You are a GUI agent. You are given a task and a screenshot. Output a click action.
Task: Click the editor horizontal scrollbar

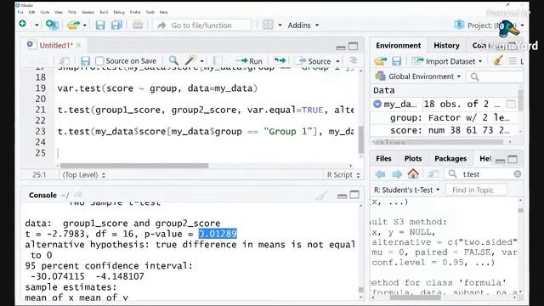(134, 166)
